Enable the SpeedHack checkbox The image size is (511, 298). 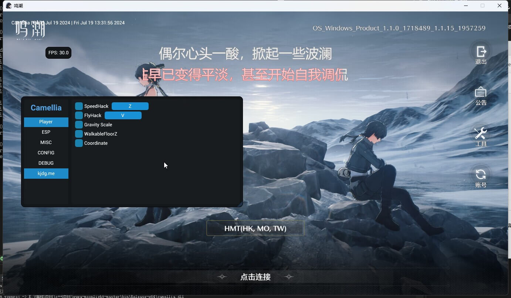coord(79,106)
